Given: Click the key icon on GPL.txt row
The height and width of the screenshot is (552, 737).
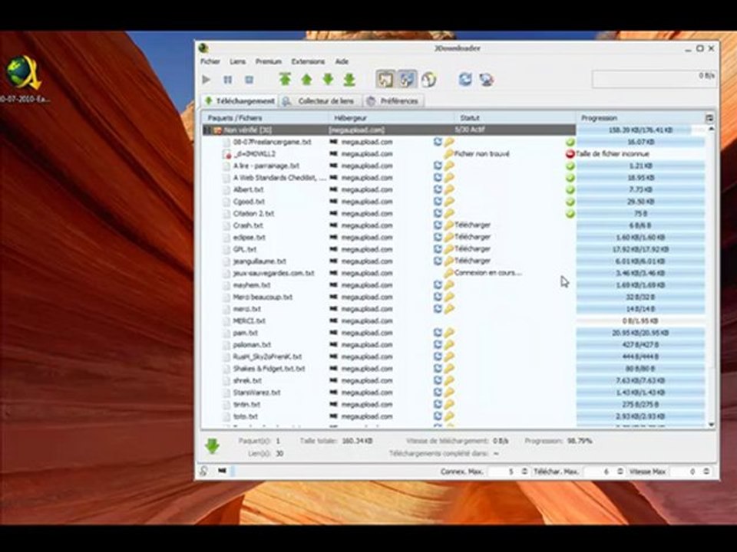Looking at the screenshot, I should 449,249.
